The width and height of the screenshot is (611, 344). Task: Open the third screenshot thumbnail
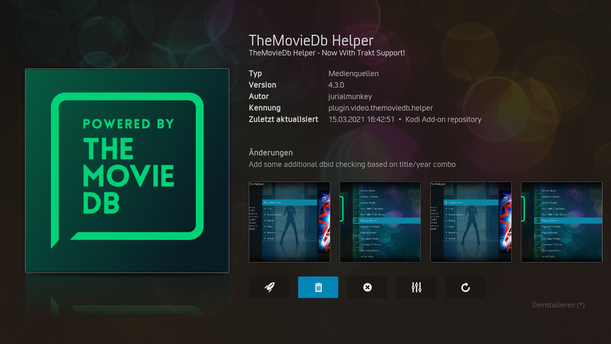point(471,222)
